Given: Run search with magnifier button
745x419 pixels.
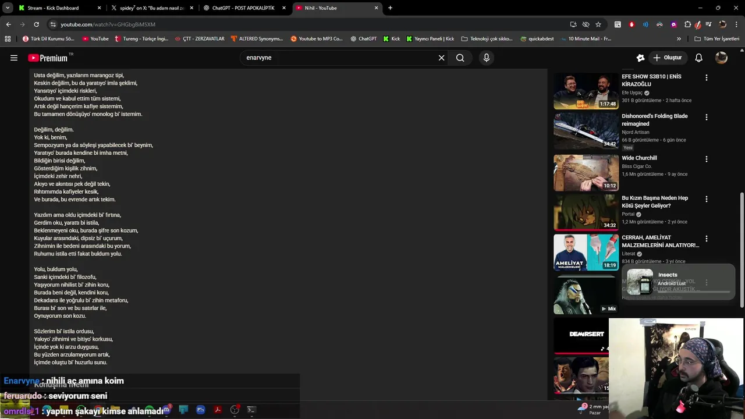Looking at the screenshot, I should 460,58.
